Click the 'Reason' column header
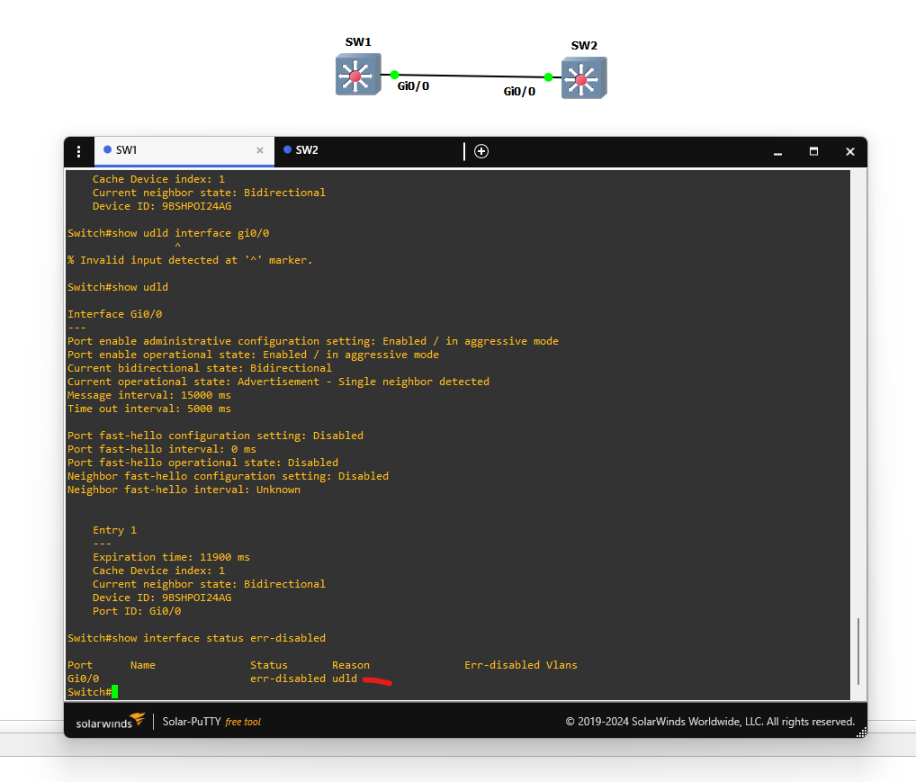The height and width of the screenshot is (782, 916). tap(351, 665)
